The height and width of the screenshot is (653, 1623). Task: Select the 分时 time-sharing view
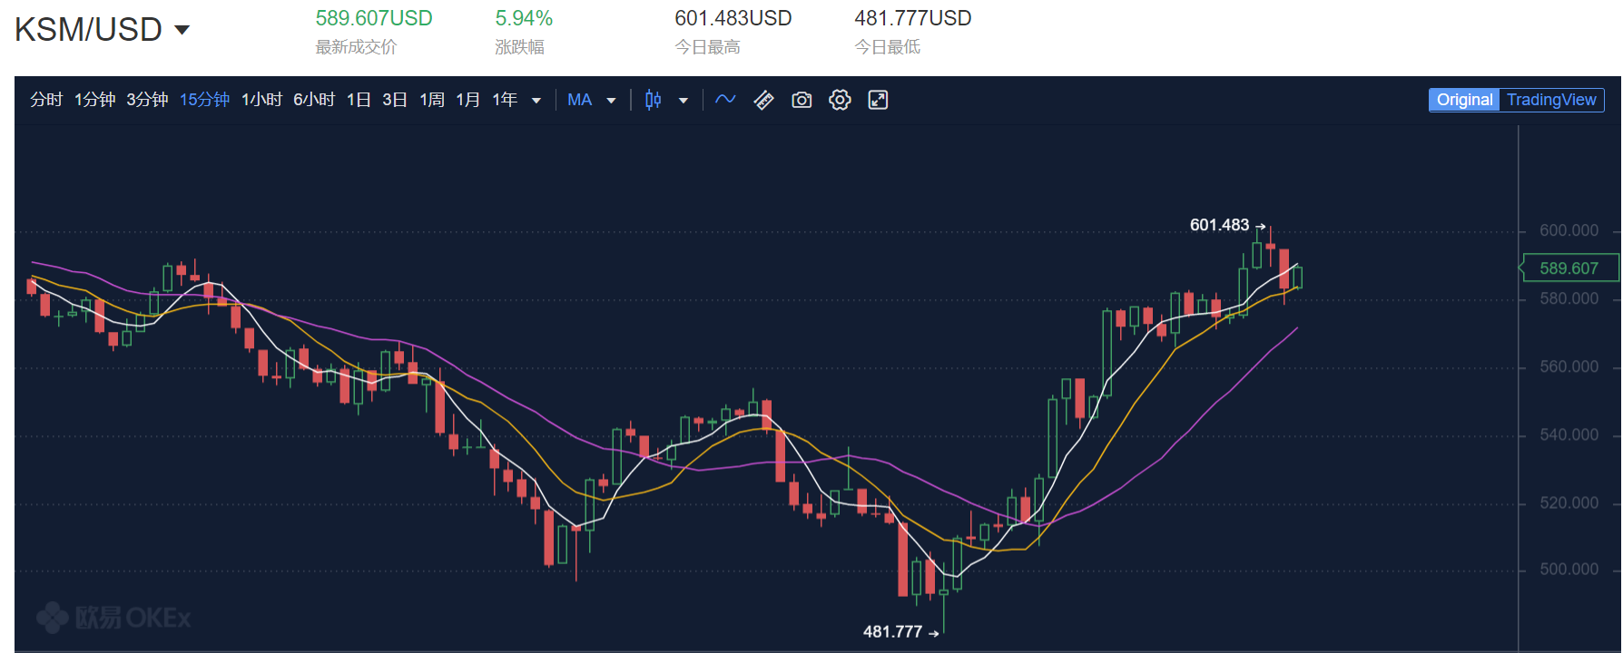pos(46,100)
